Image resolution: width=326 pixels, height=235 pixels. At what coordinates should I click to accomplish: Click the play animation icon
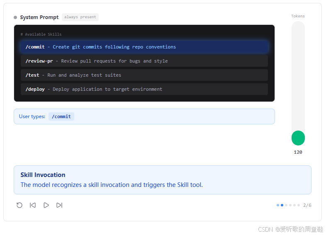click(46, 205)
